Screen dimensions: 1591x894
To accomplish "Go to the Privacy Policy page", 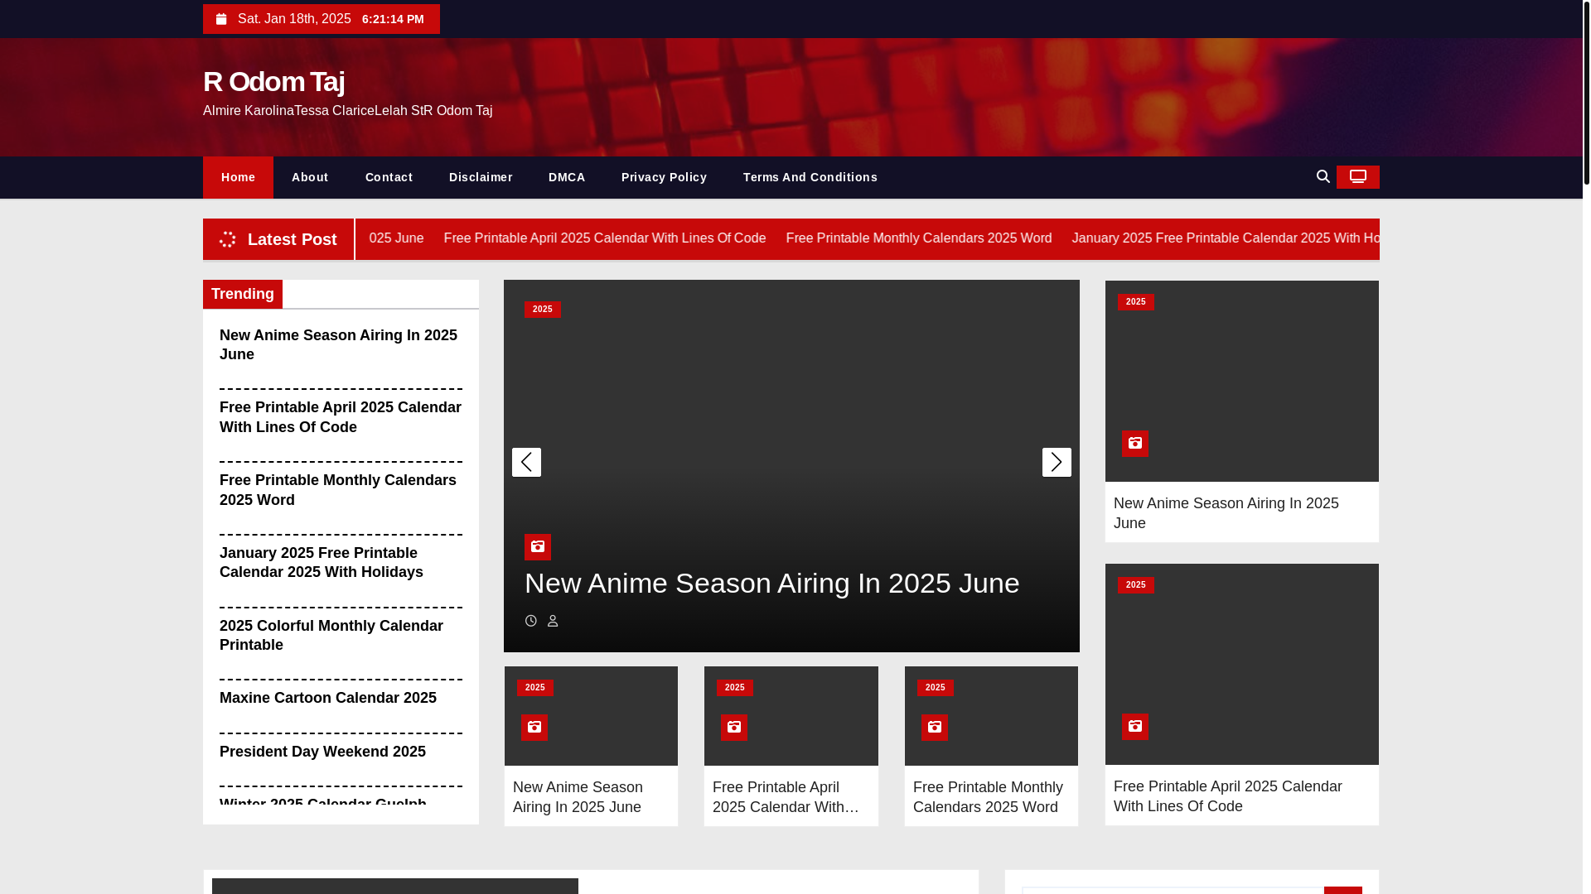I will 664,177.
